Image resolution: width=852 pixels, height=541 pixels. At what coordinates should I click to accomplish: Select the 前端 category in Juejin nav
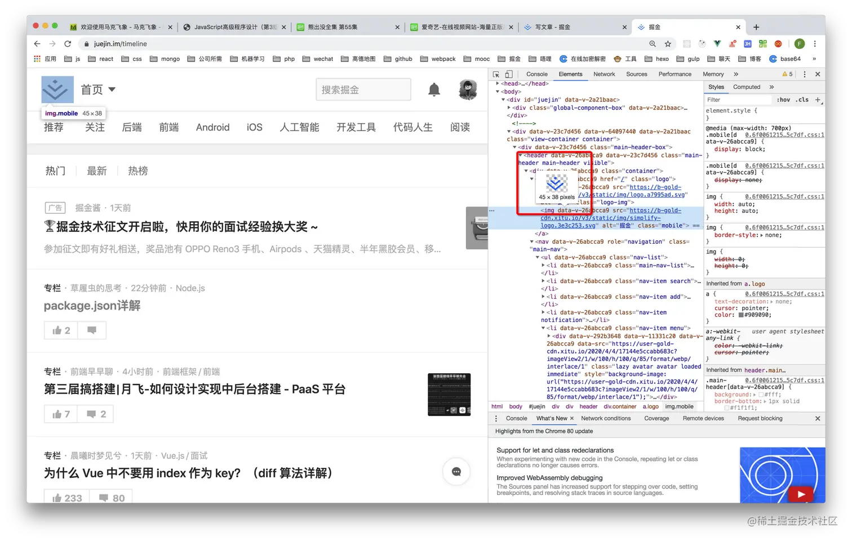tap(169, 127)
